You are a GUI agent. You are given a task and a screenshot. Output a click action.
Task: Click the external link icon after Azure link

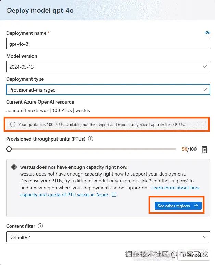(x=114, y=195)
